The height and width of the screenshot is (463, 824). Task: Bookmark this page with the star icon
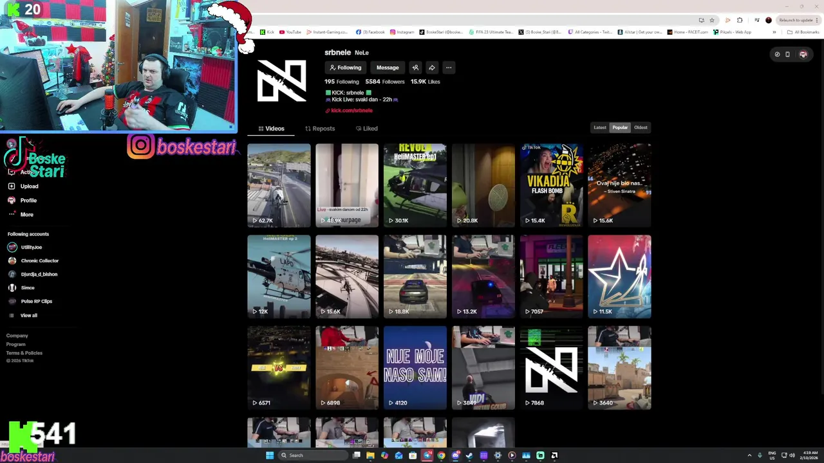click(711, 20)
